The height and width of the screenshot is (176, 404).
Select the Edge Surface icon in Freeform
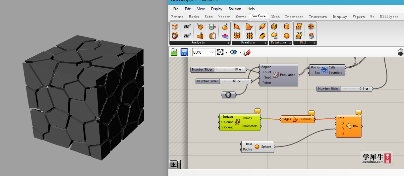[249, 27]
